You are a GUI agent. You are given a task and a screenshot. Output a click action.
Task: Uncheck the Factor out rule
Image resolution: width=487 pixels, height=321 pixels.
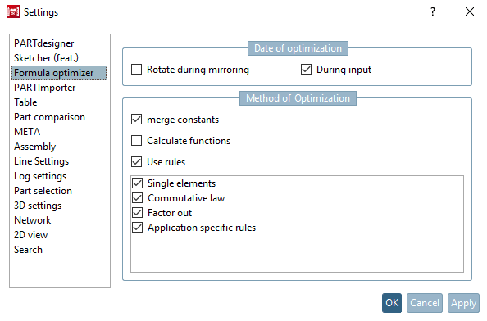pyautogui.click(x=137, y=213)
